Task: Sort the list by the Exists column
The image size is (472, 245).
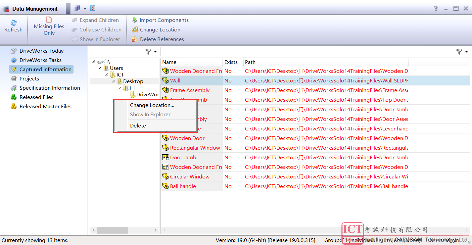Action: click(x=233, y=62)
